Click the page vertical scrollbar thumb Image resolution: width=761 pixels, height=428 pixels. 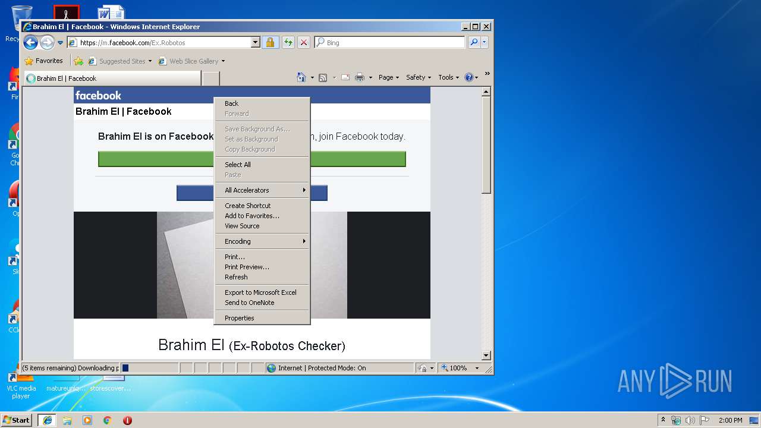486,145
